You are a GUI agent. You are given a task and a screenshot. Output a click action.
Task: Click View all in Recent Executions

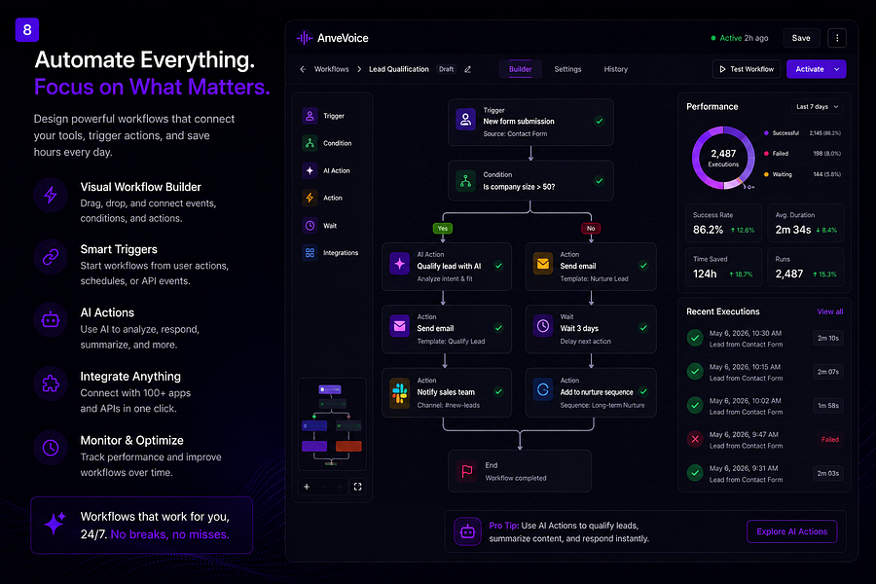(x=829, y=311)
